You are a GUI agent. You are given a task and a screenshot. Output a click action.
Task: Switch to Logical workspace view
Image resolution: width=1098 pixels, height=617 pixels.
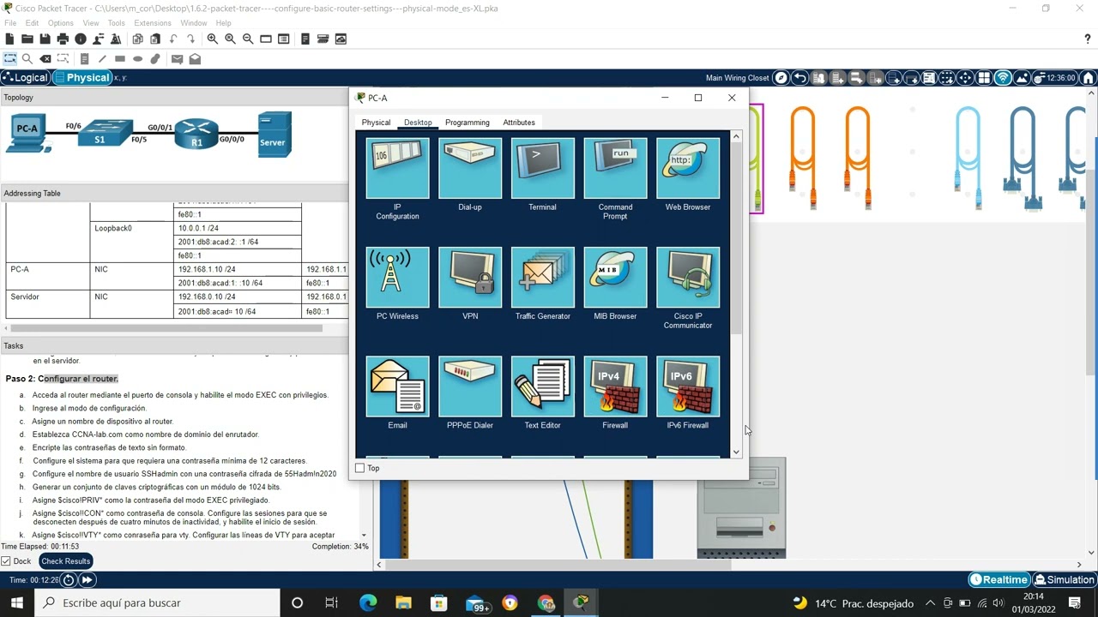coord(26,78)
